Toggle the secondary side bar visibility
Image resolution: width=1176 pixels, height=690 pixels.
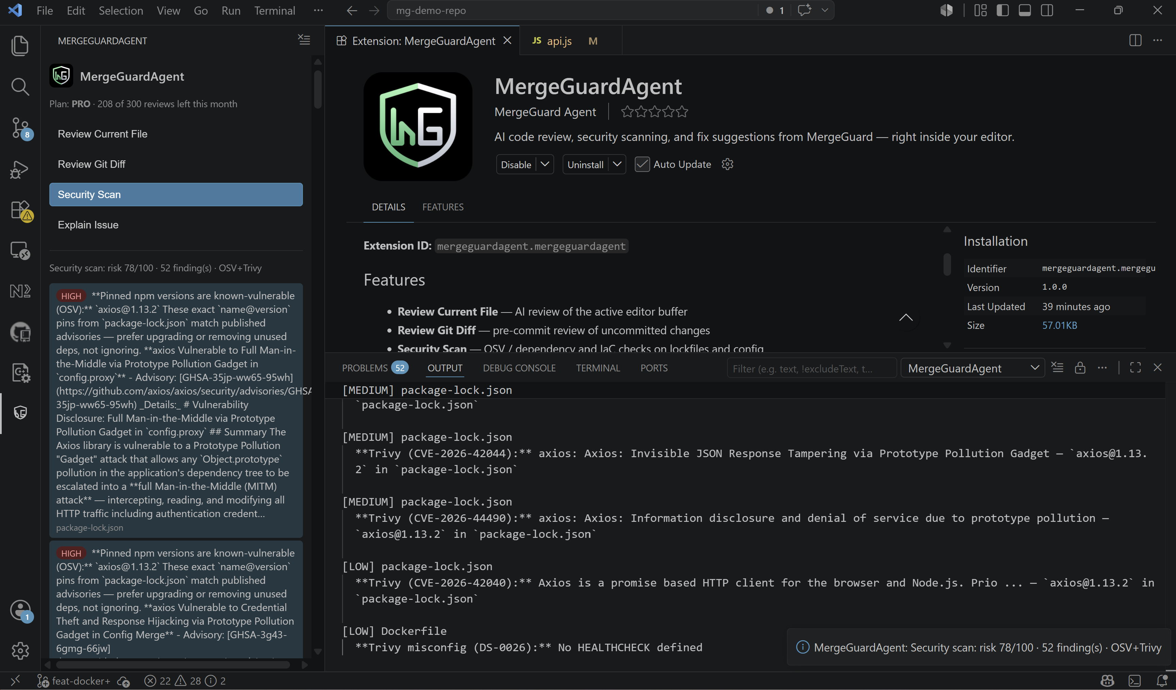coord(1047,10)
